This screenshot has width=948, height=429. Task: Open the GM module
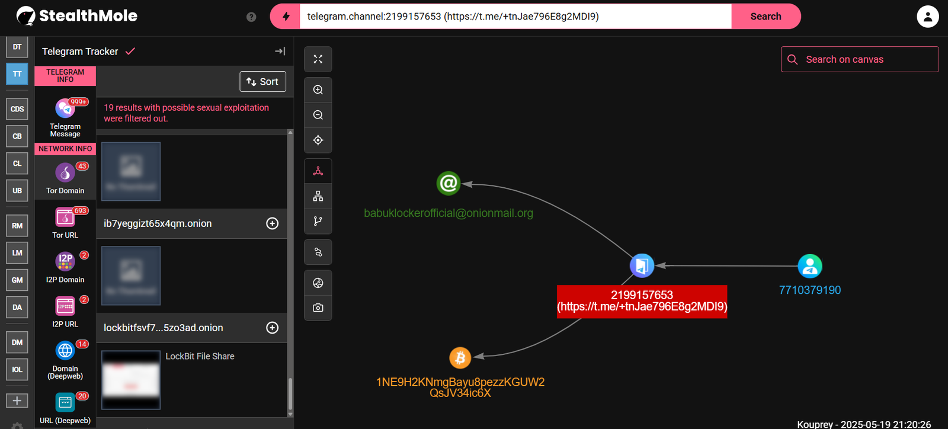pyautogui.click(x=17, y=280)
